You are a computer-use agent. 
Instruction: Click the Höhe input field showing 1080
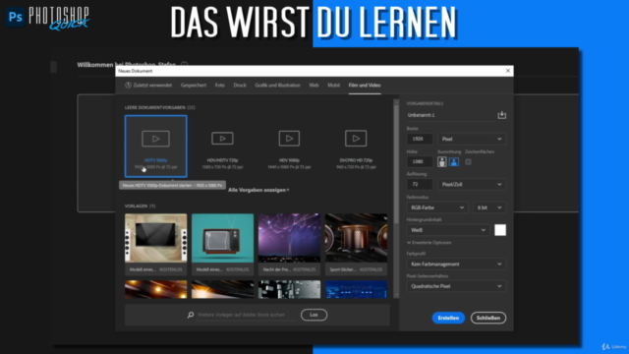[420, 161]
